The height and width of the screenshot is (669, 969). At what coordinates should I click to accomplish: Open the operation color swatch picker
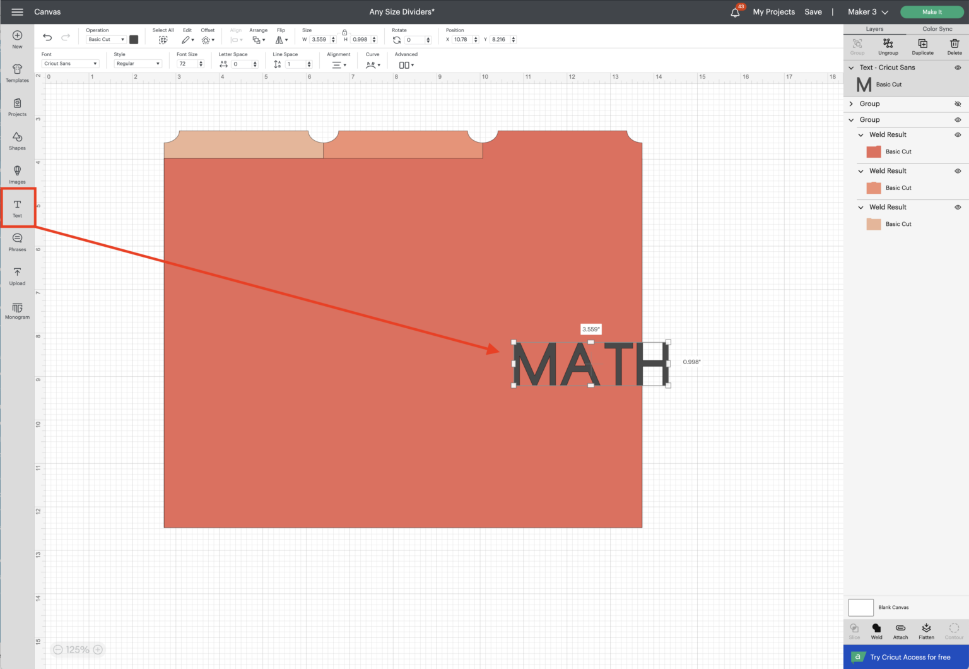[x=134, y=39]
